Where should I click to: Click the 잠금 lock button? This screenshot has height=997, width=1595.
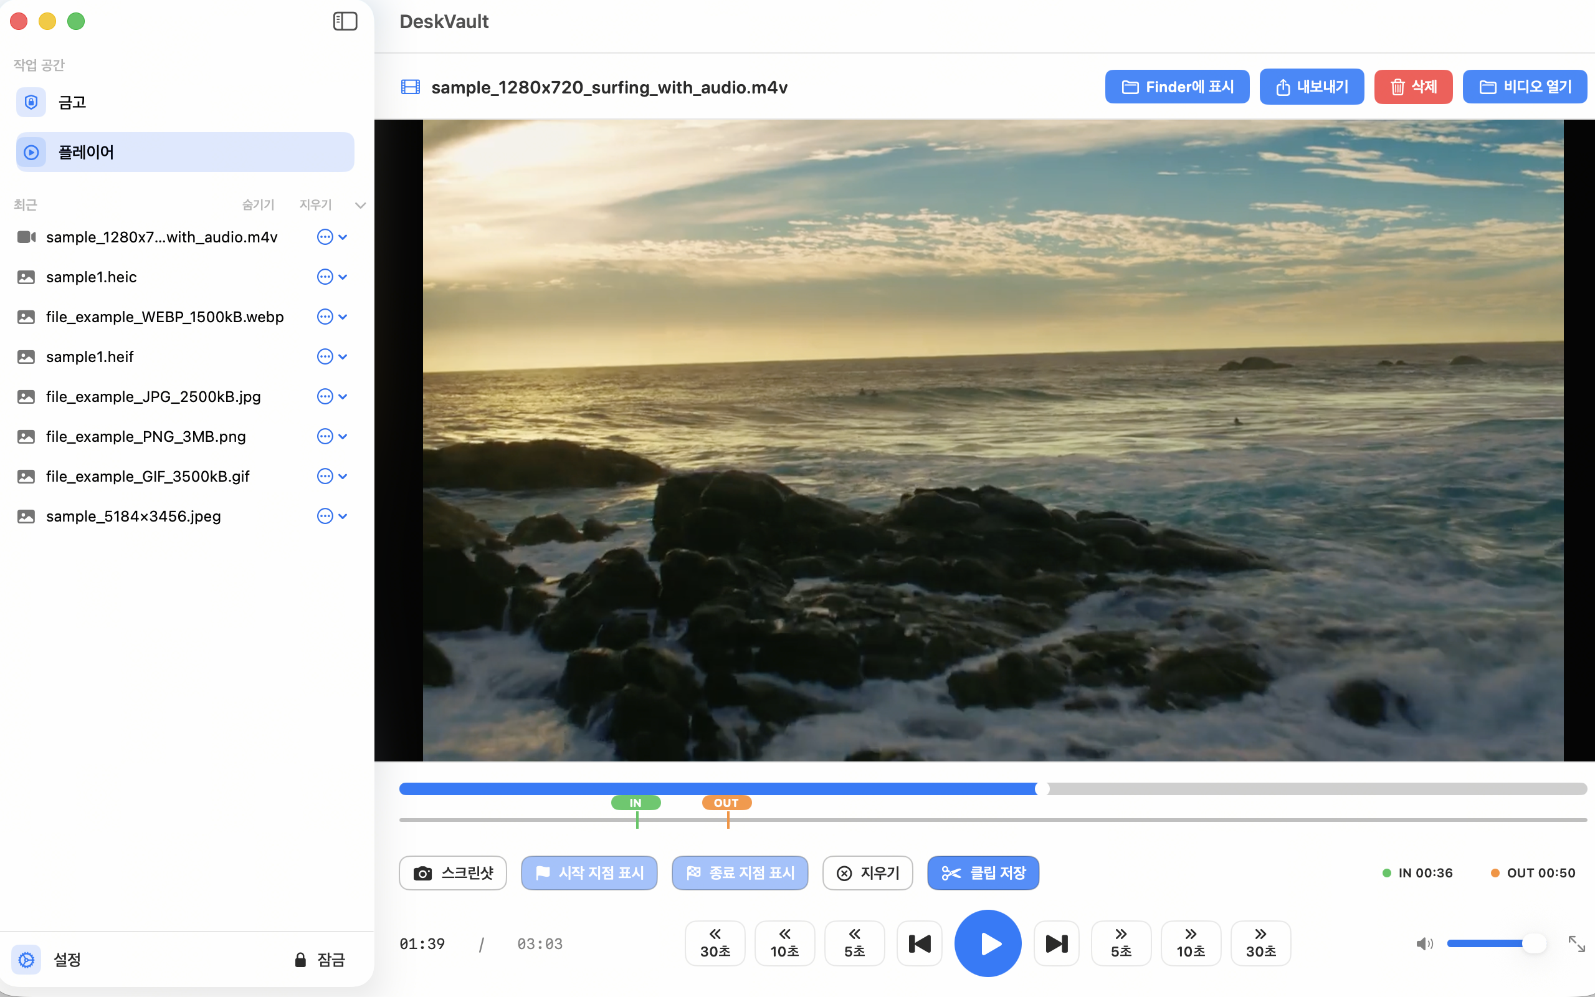pyautogui.click(x=320, y=960)
